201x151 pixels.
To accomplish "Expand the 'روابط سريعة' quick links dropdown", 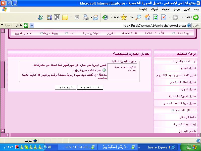I will [49, 33].
